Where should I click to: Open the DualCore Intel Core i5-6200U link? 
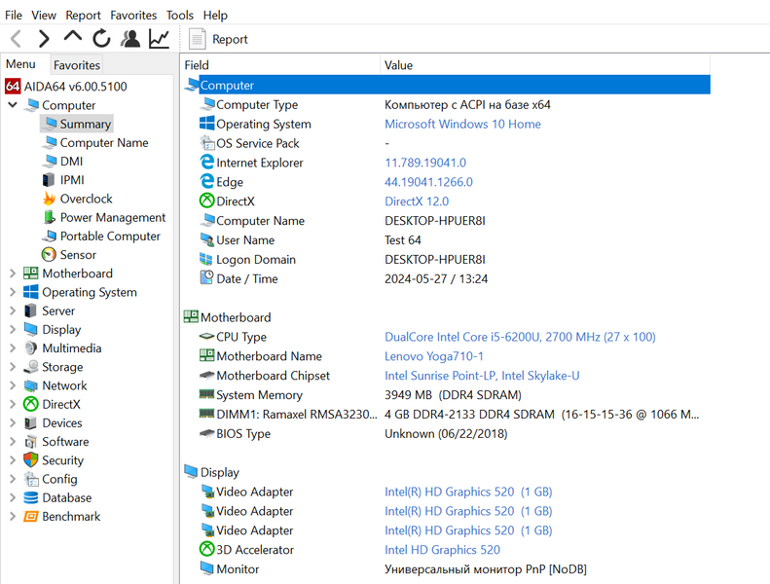pos(520,337)
